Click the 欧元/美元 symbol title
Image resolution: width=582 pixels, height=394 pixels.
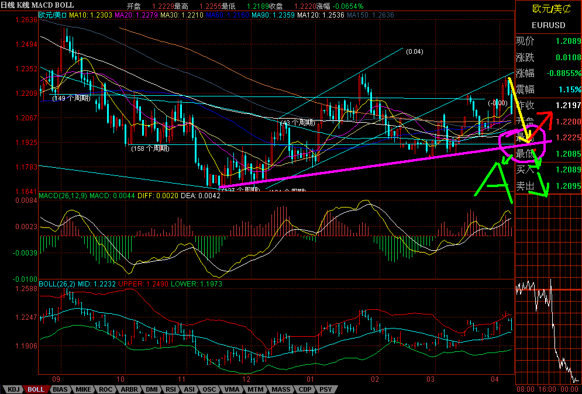tap(551, 9)
